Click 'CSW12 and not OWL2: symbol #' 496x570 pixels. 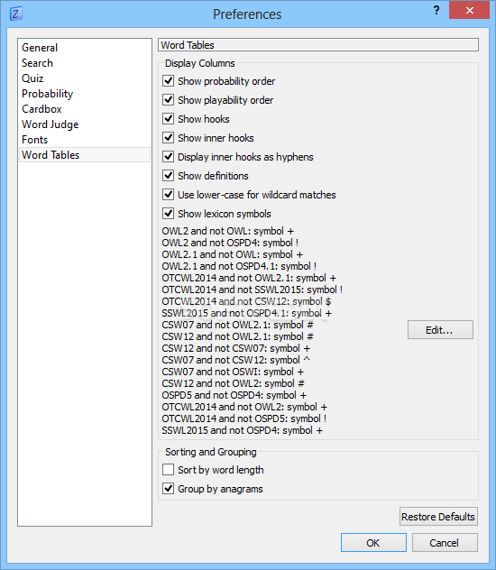(x=234, y=383)
